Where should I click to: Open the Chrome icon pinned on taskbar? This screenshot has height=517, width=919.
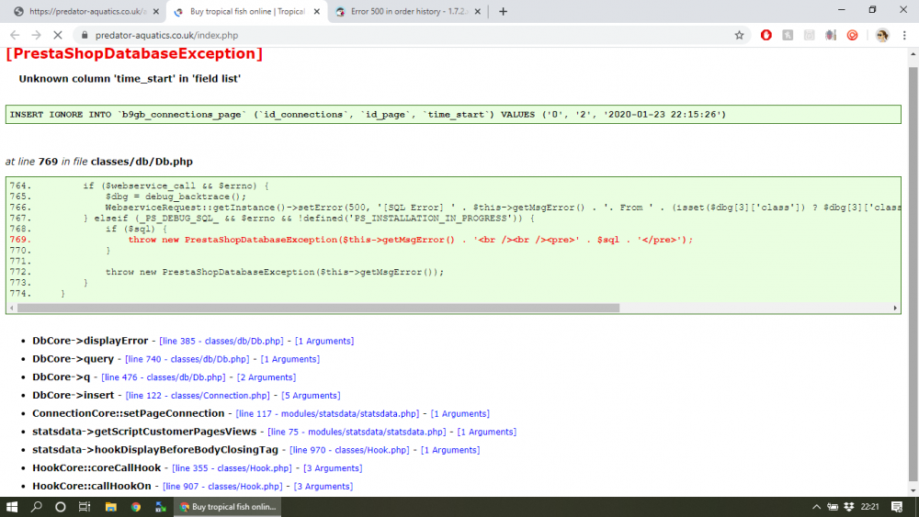click(x=136, y=507)
